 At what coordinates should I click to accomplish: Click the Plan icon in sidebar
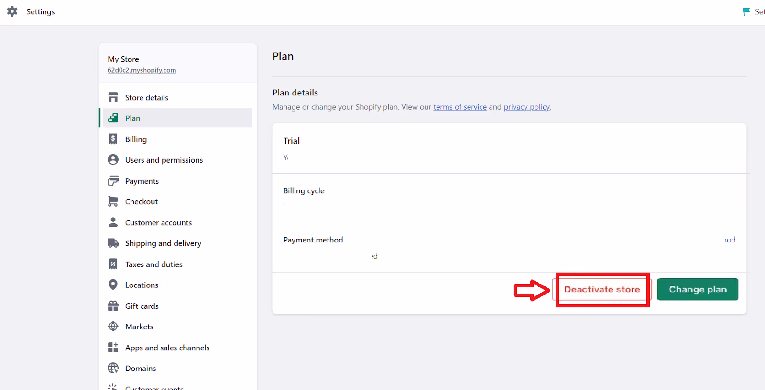(x=113, y=118)
